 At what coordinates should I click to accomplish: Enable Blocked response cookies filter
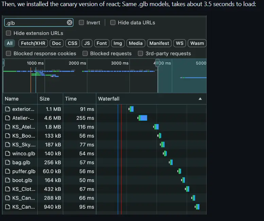[8, 54]
